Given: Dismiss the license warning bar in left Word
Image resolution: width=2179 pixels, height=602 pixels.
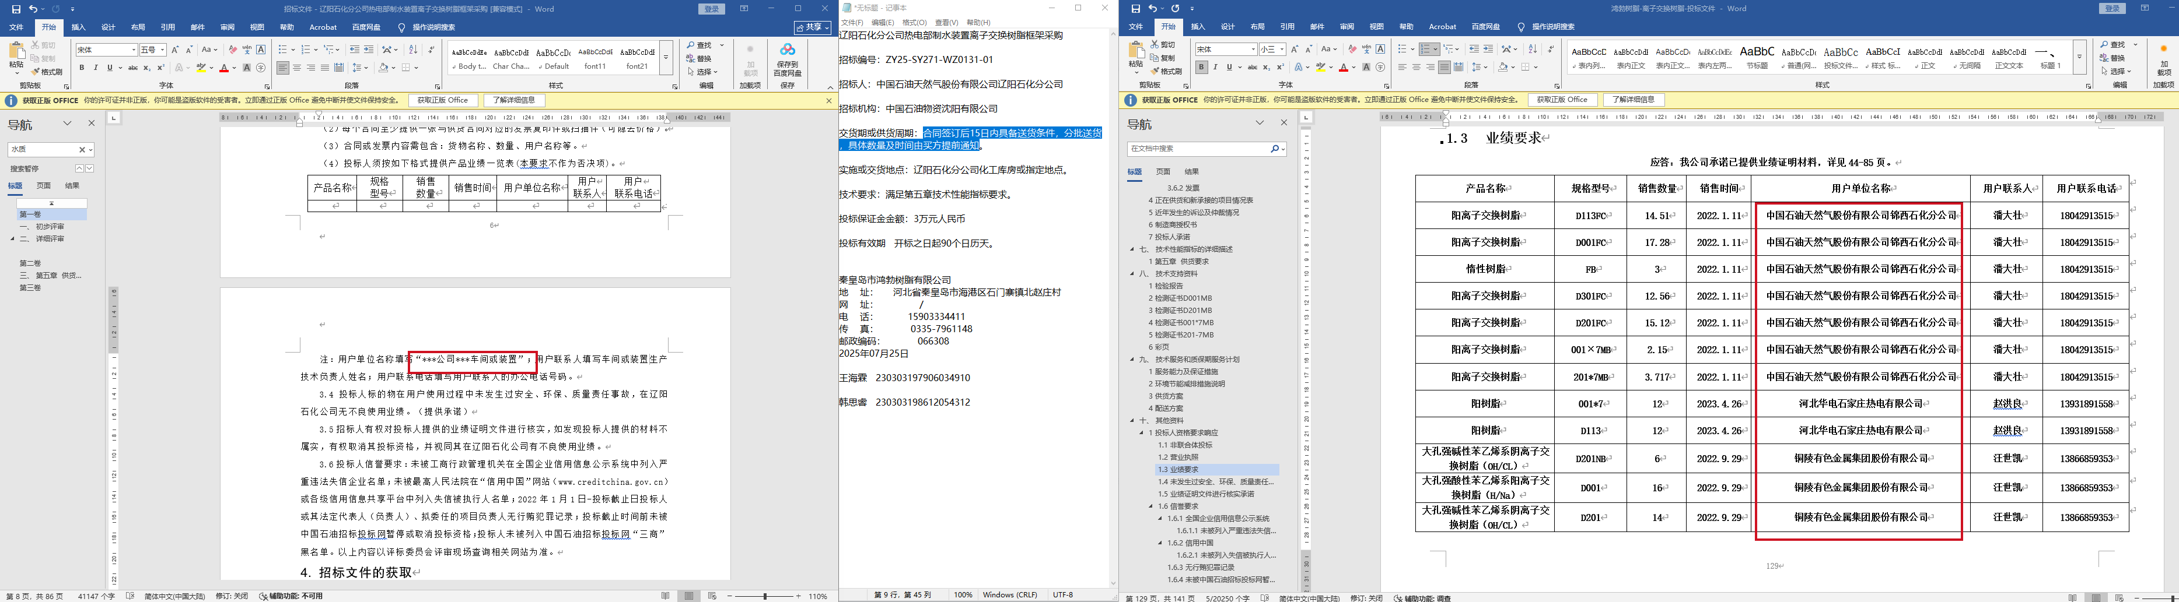Looking at the screenshot, I should tap(828, 101).
